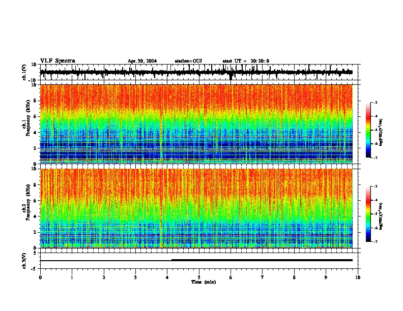This screenshot has height=311, width=403.
Task: Click the ch.2 frequency axis '4' tick label
Action: tap(35, 216)
